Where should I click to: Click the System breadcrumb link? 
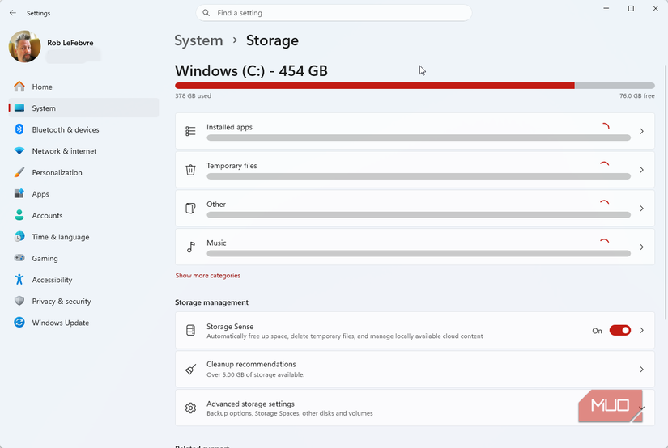tap(198, 40)
